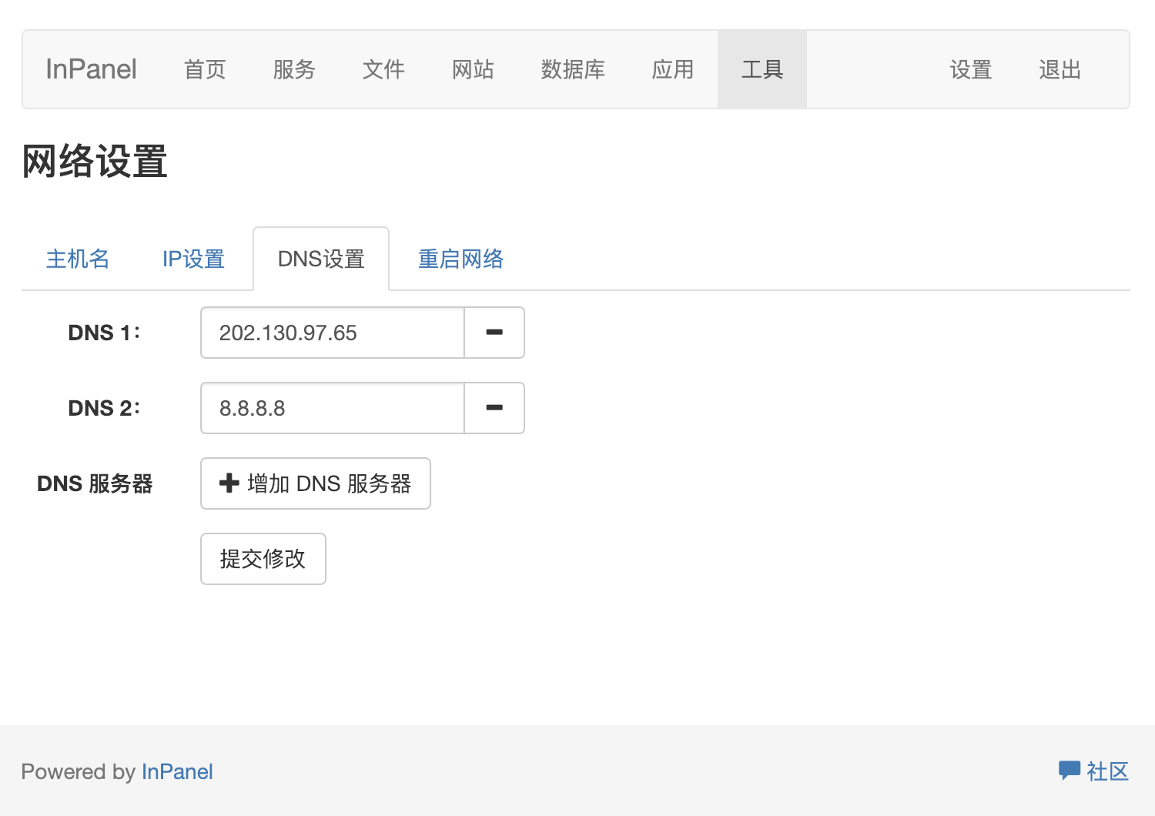Screen dimensions: 1155x816
Task: Navigate to 服务 in the top menu
Action: click(293, 69)
